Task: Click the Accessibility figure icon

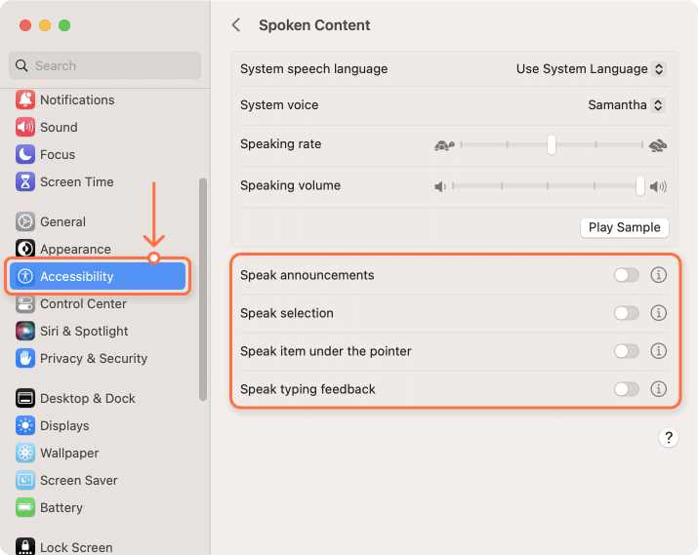Action: (x=25, y=276)
